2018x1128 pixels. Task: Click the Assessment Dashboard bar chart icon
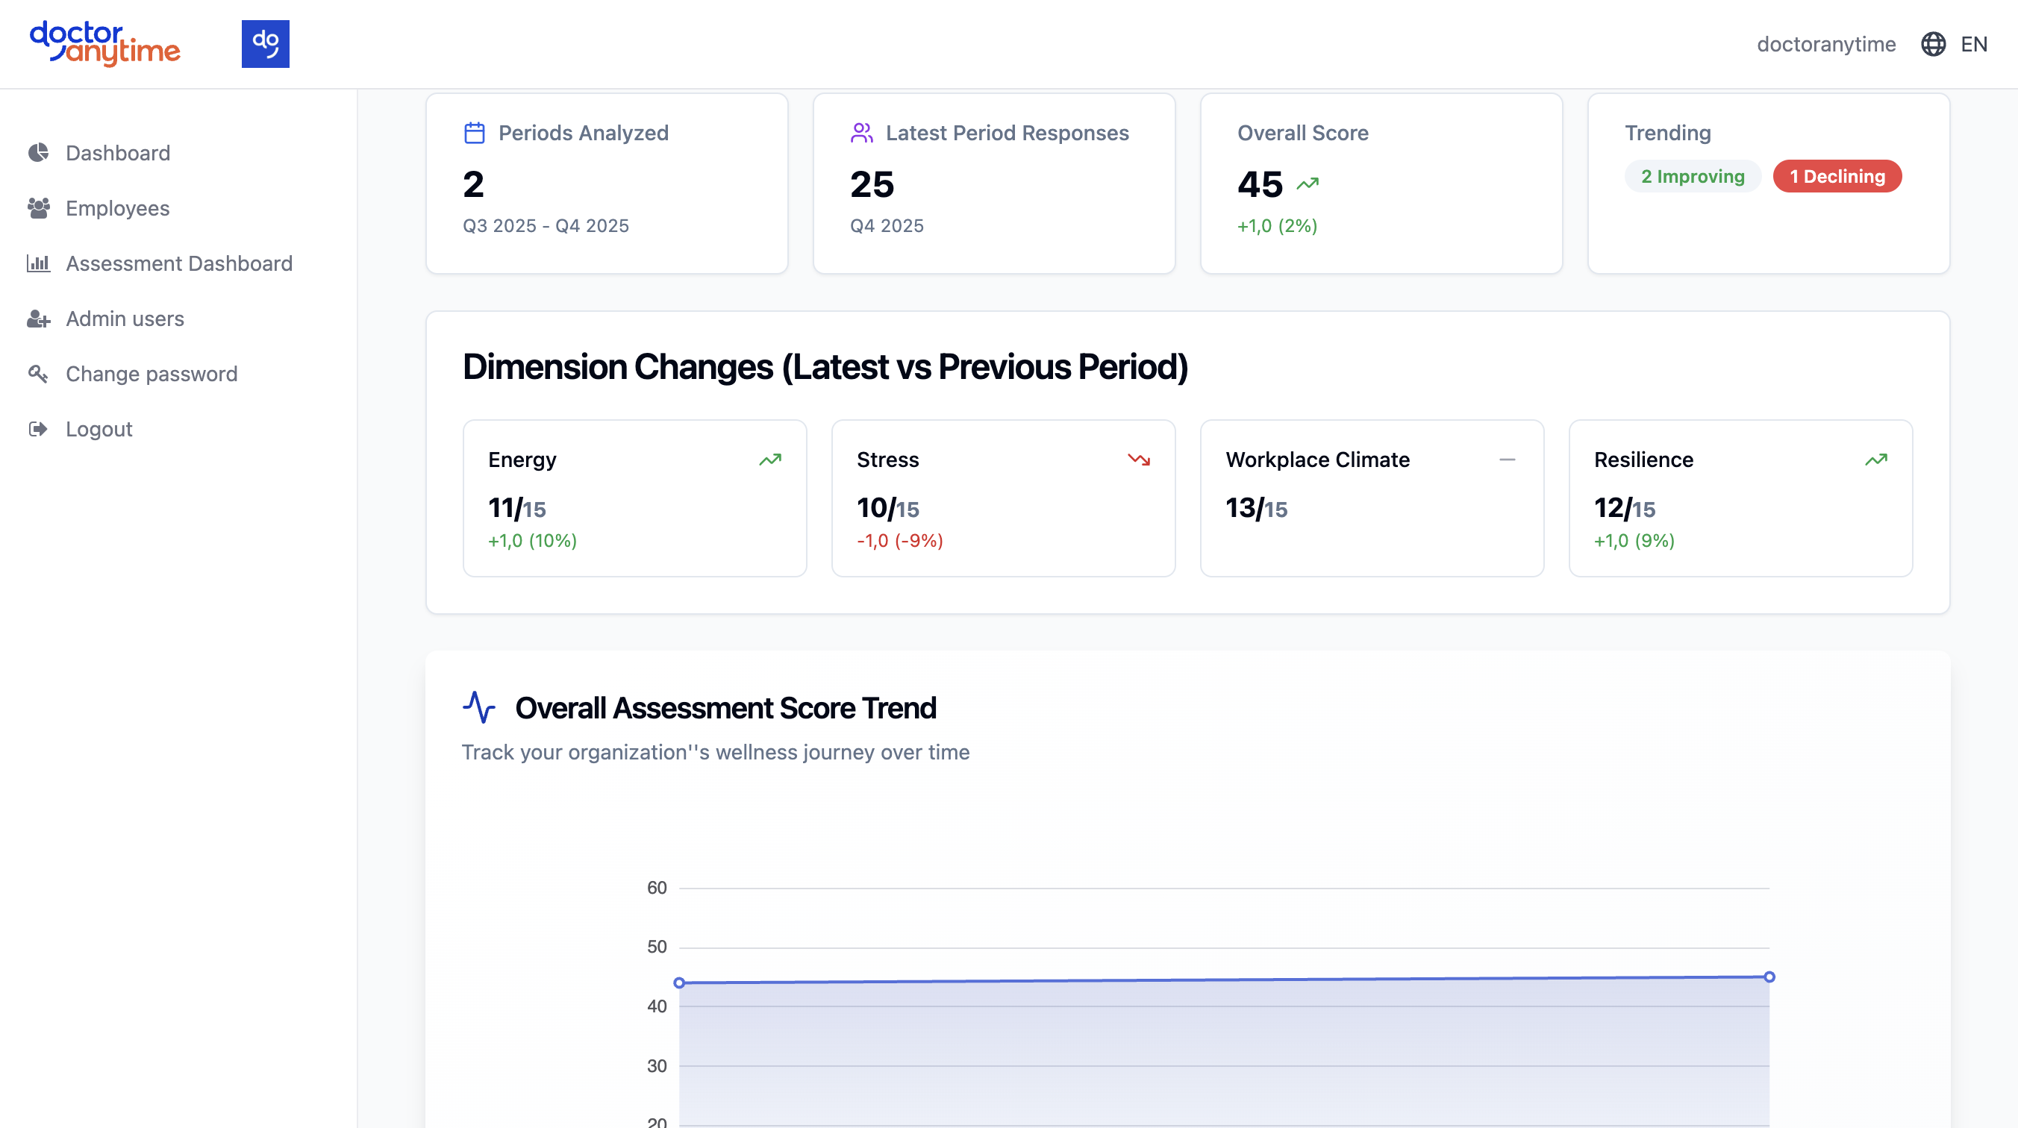[37, 263]
